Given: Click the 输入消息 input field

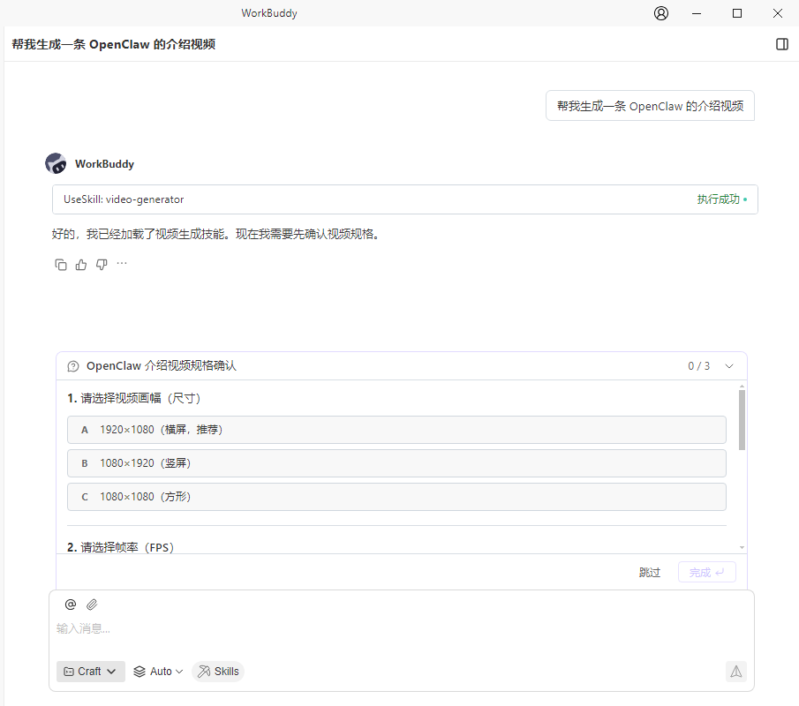Looking at the screenshot, I should pyautogui.click(x=401, y=628).
